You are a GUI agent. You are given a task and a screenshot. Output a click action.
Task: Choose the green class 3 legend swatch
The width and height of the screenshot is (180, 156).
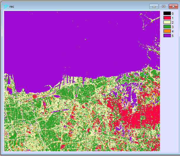[167, 27]
